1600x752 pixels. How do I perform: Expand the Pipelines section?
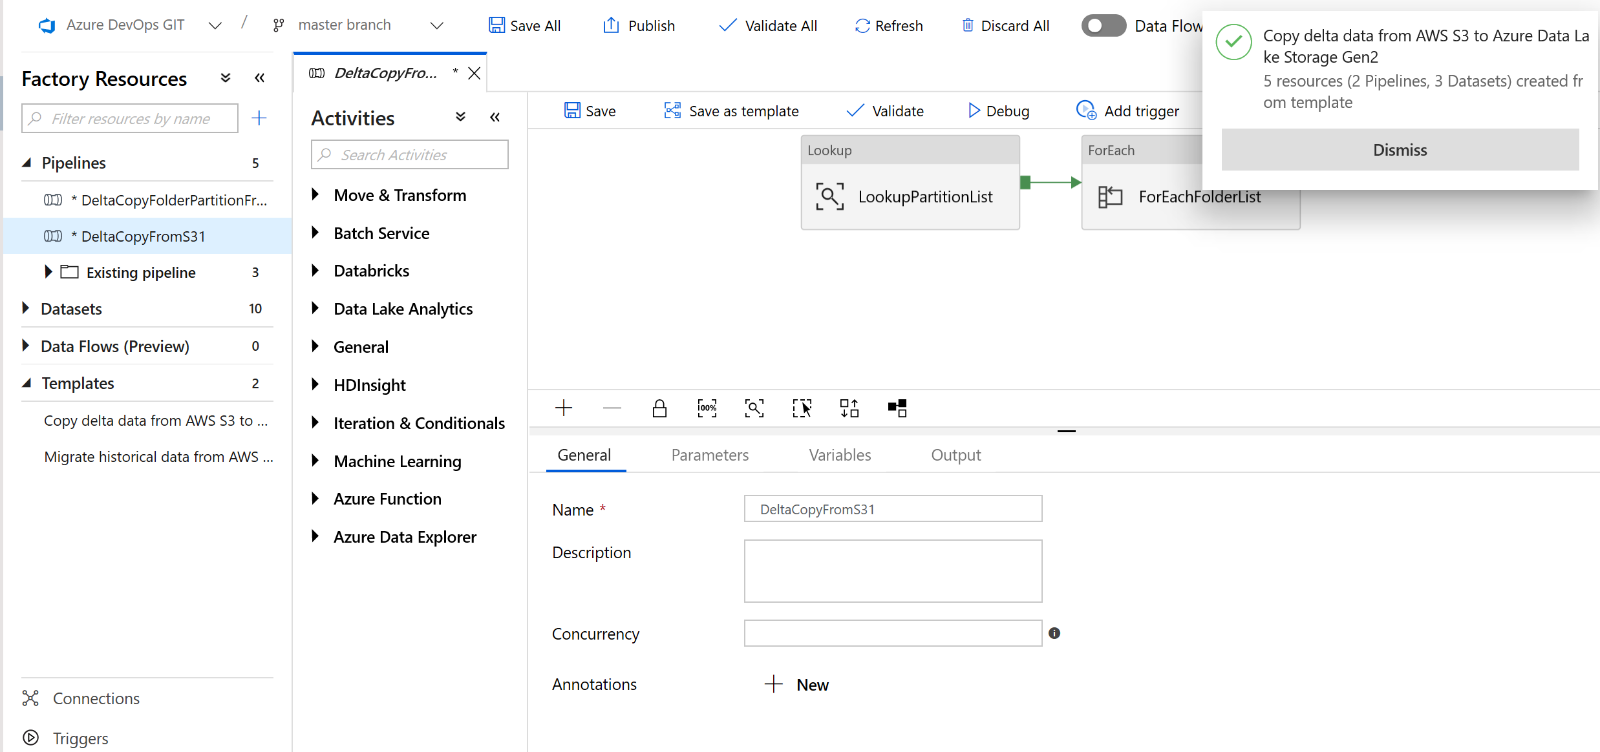point(27,162)
